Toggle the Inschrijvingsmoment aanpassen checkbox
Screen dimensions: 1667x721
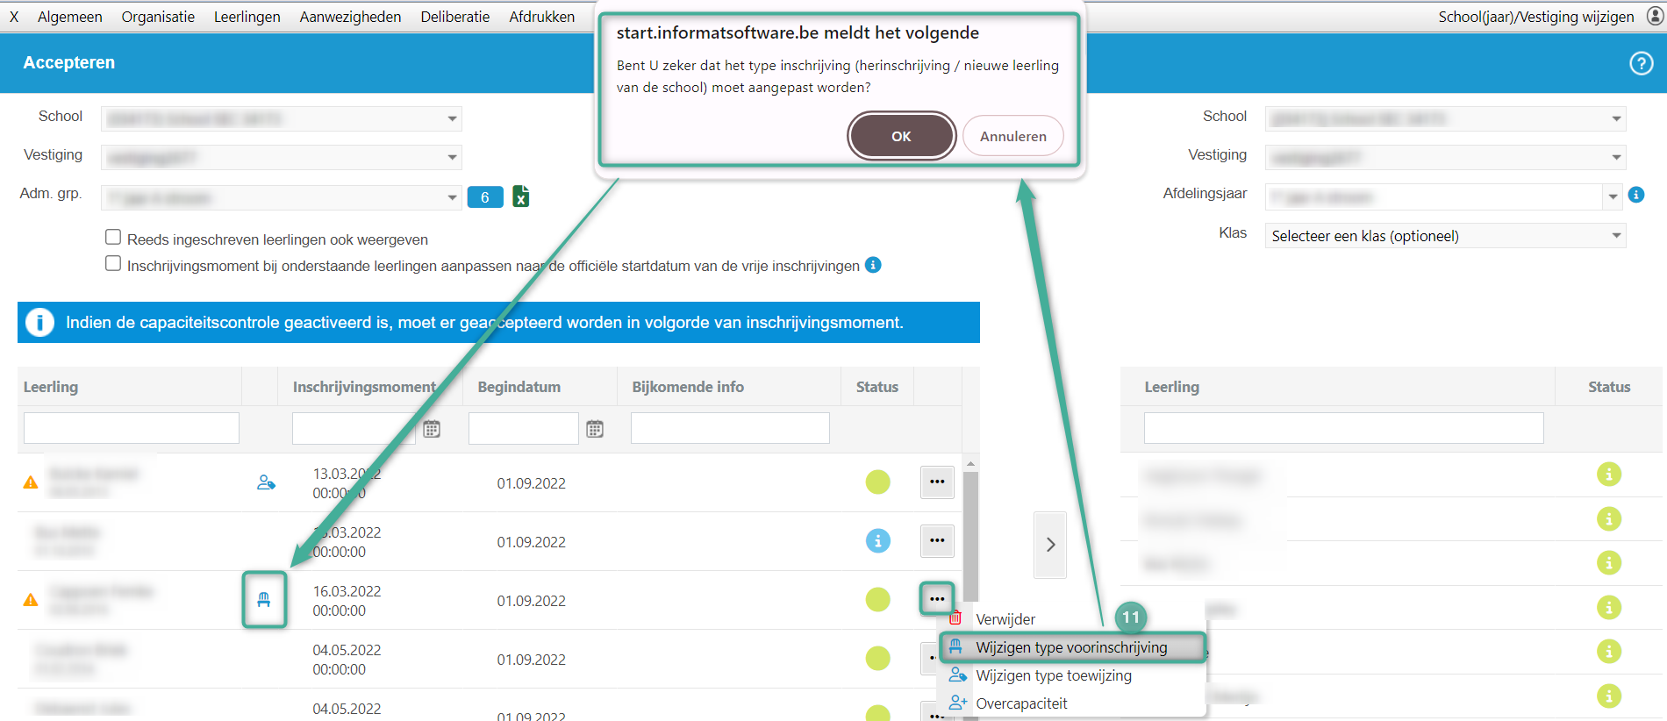[113, 264]
